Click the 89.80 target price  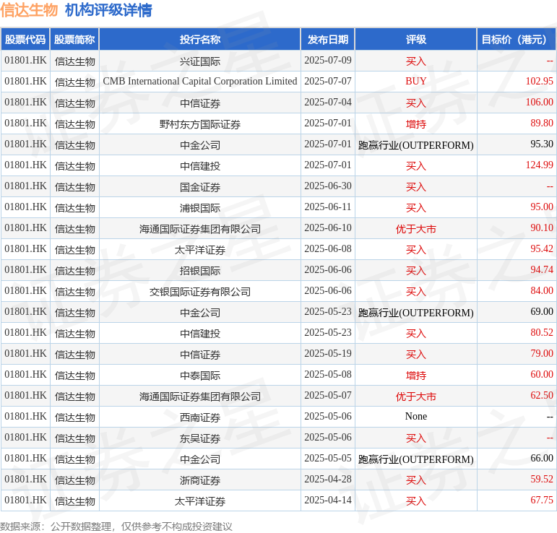coord(542,123)
